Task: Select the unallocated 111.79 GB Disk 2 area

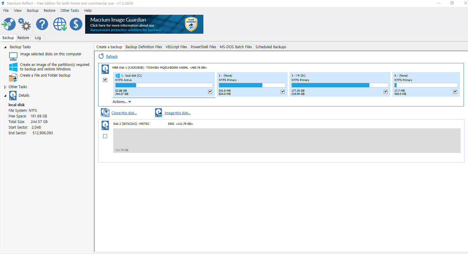Action: [x=287, y=140]
